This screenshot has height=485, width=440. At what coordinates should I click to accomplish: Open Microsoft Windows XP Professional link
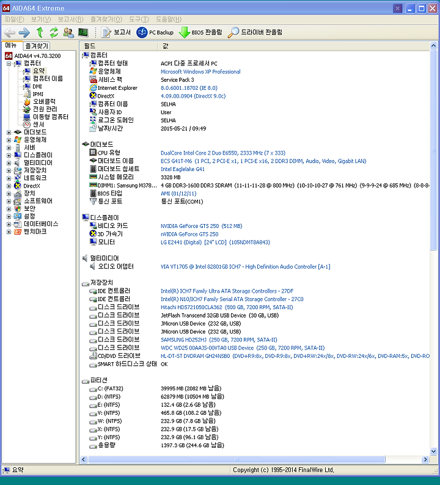pos(200,71)
